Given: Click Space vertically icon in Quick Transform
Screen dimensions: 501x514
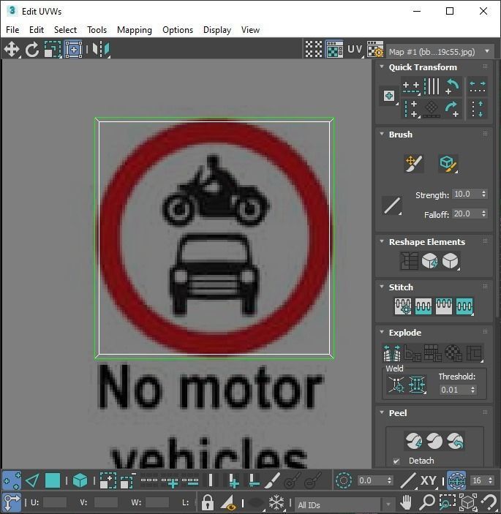Looking at the screenshot, I should [477, 109].
